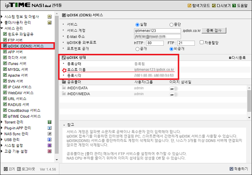Image resolution: width=252 pixels, height=175 pixels.
Task: Click the 다시등록 plus icon
Action: 230,58
